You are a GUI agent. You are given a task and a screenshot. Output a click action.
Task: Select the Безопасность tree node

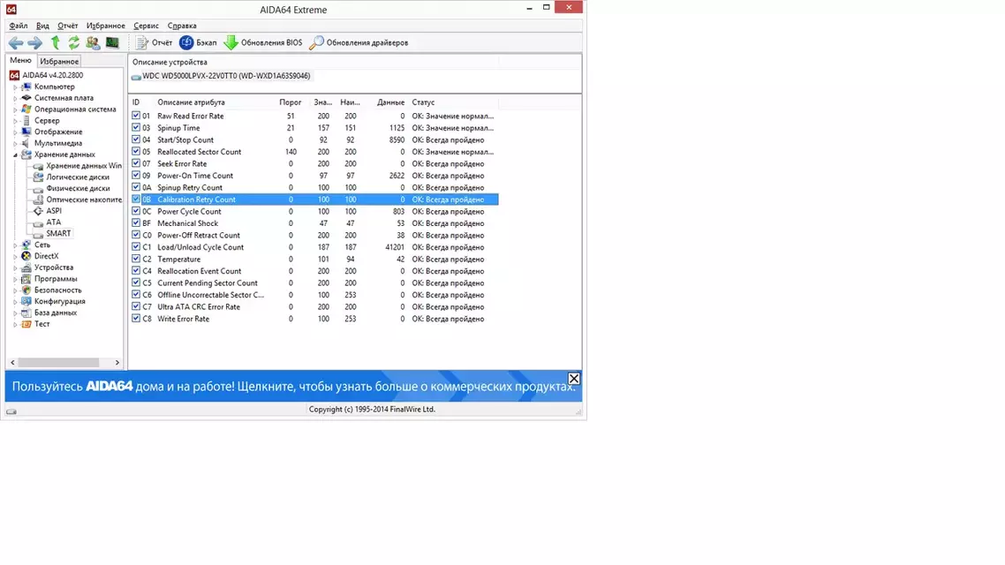57,290
